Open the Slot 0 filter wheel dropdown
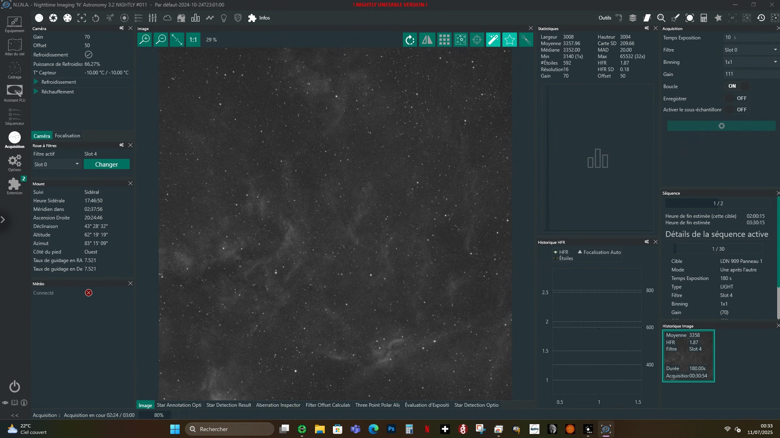This screenshot has width=780, height=438. [57, 164]
